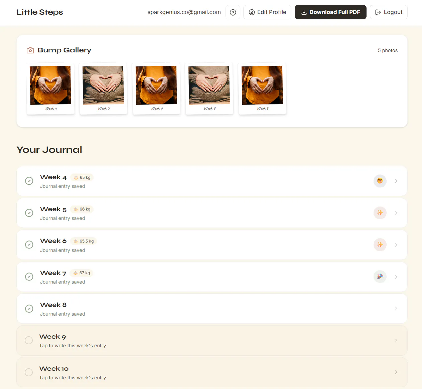Click the Week 8 completed check circle
This screenshot has height=389, width=422.
[x=29, y=309]
